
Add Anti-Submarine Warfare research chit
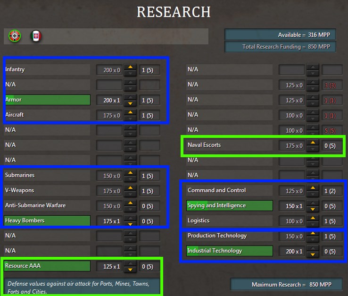pos(130,203)
